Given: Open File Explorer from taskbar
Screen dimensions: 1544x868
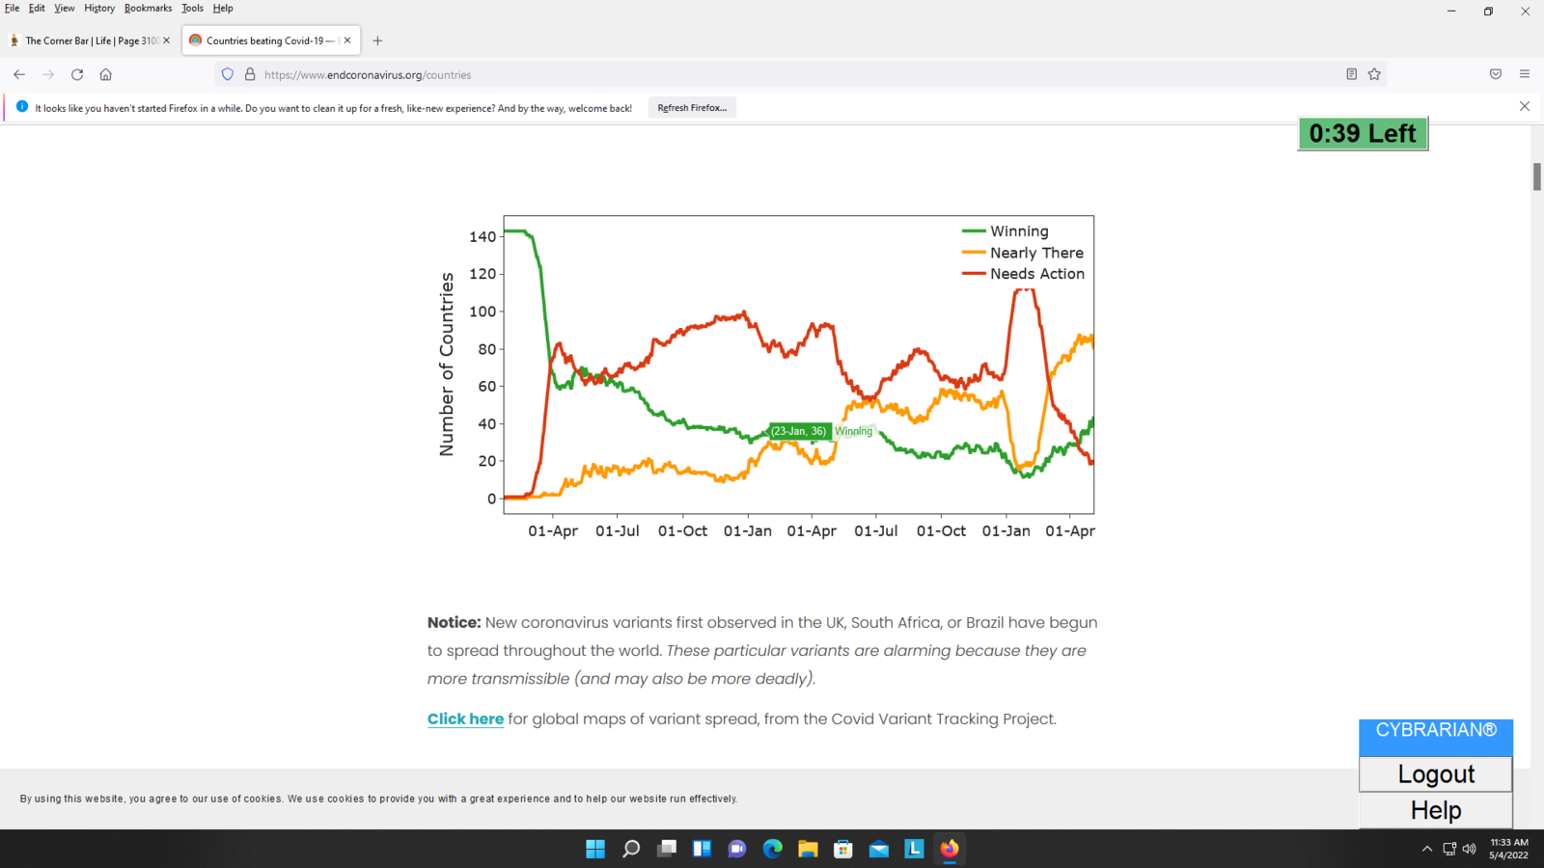Looking at the screenshot, I should 808,849.
